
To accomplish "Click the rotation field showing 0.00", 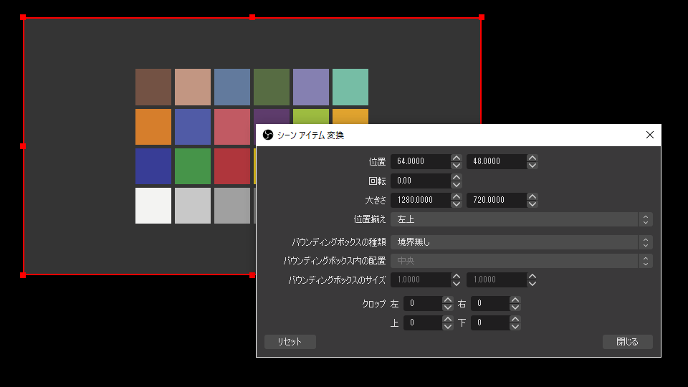I will pyautogui.click(x=421, y=181).
